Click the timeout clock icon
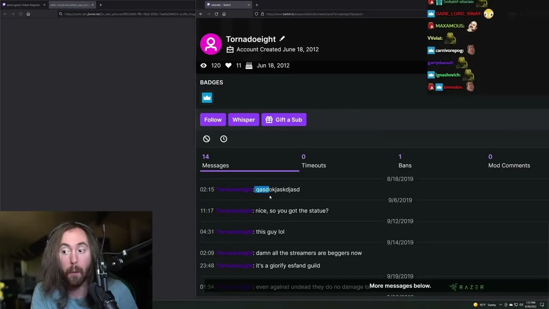549x309 pixels. click(223, 139)
